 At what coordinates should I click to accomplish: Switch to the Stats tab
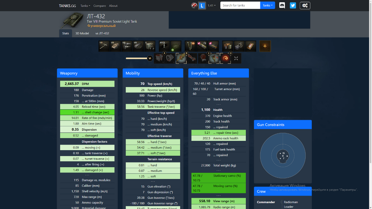pos(65,33)
